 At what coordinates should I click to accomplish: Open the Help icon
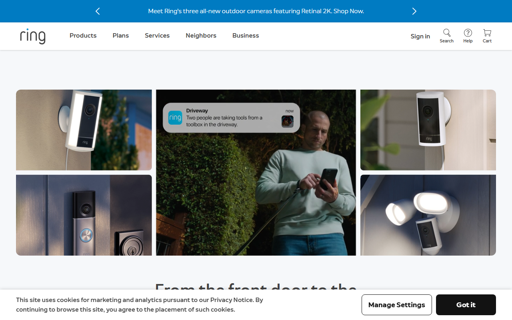468,36
